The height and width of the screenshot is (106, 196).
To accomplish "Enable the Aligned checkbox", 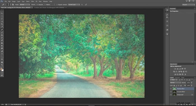I will point(57,5).
